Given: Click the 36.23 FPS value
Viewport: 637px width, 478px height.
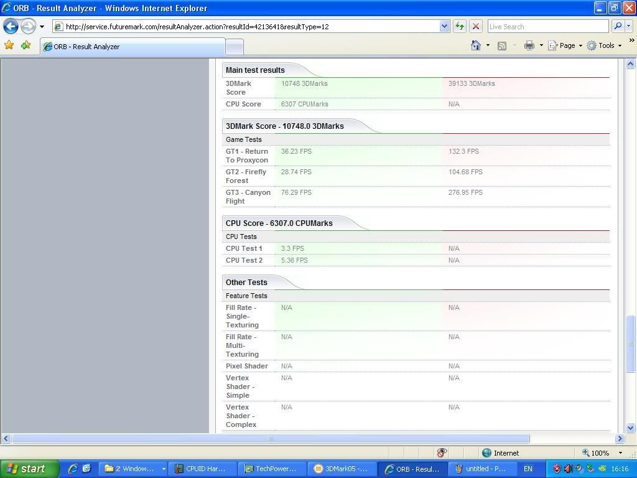Looking at the screenshot, I should click(x=296, y=151).
